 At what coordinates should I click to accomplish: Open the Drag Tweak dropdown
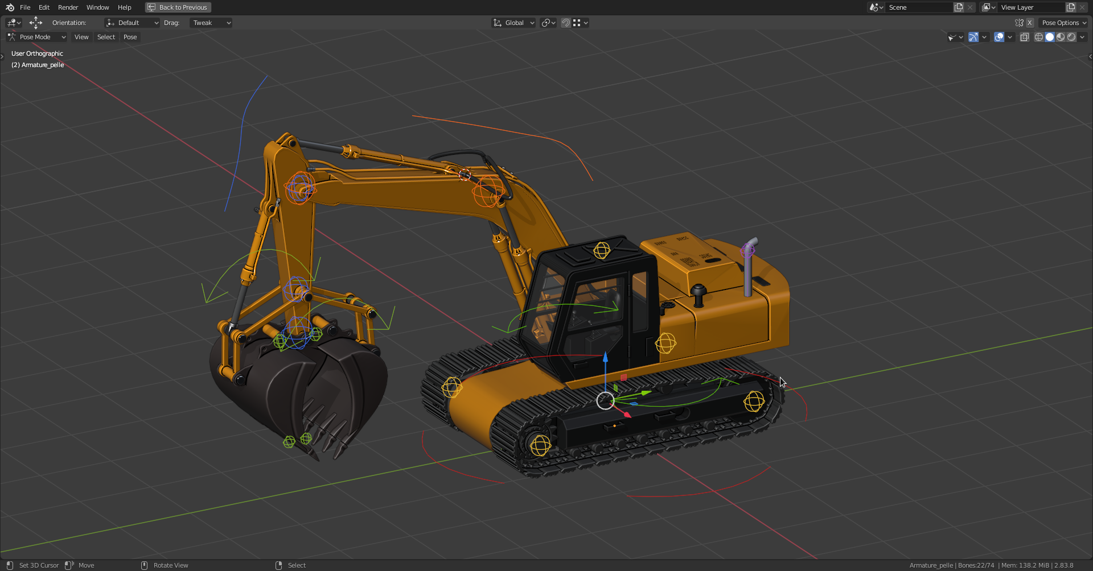pyautogui.click(x=211, y=23)
